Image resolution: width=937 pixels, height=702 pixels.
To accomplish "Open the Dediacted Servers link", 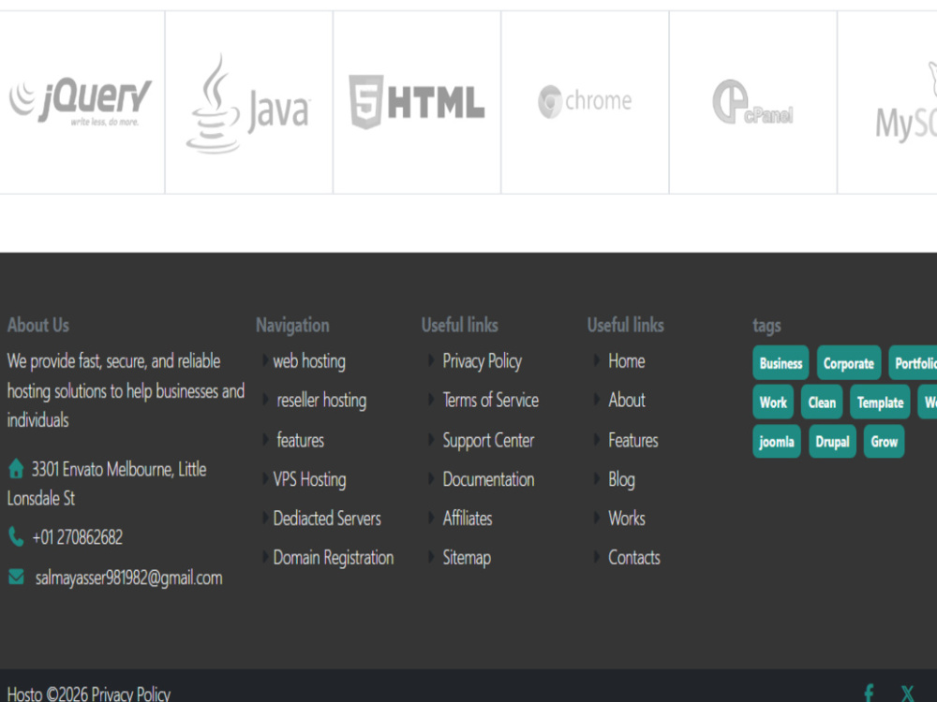I will [x=327, y=519].
